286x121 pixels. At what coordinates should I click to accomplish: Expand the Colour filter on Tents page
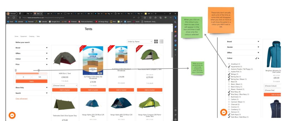[x=31, y=59]
